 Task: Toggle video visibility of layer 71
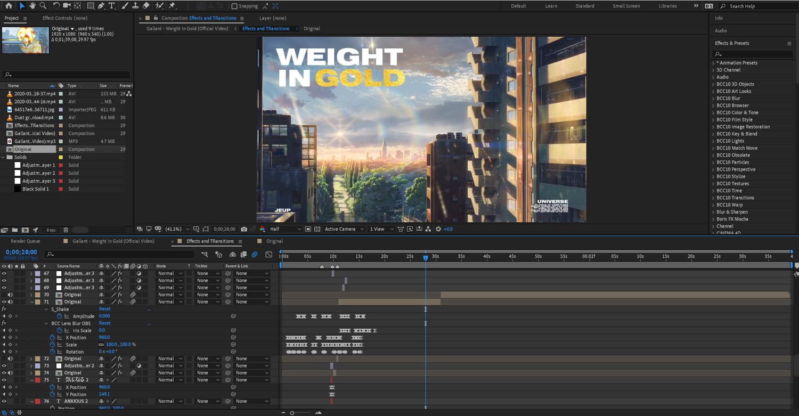point(4,301)
